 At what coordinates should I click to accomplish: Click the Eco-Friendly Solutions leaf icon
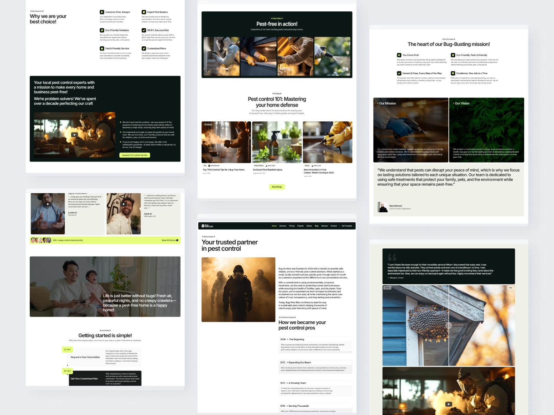click(101, 30)
